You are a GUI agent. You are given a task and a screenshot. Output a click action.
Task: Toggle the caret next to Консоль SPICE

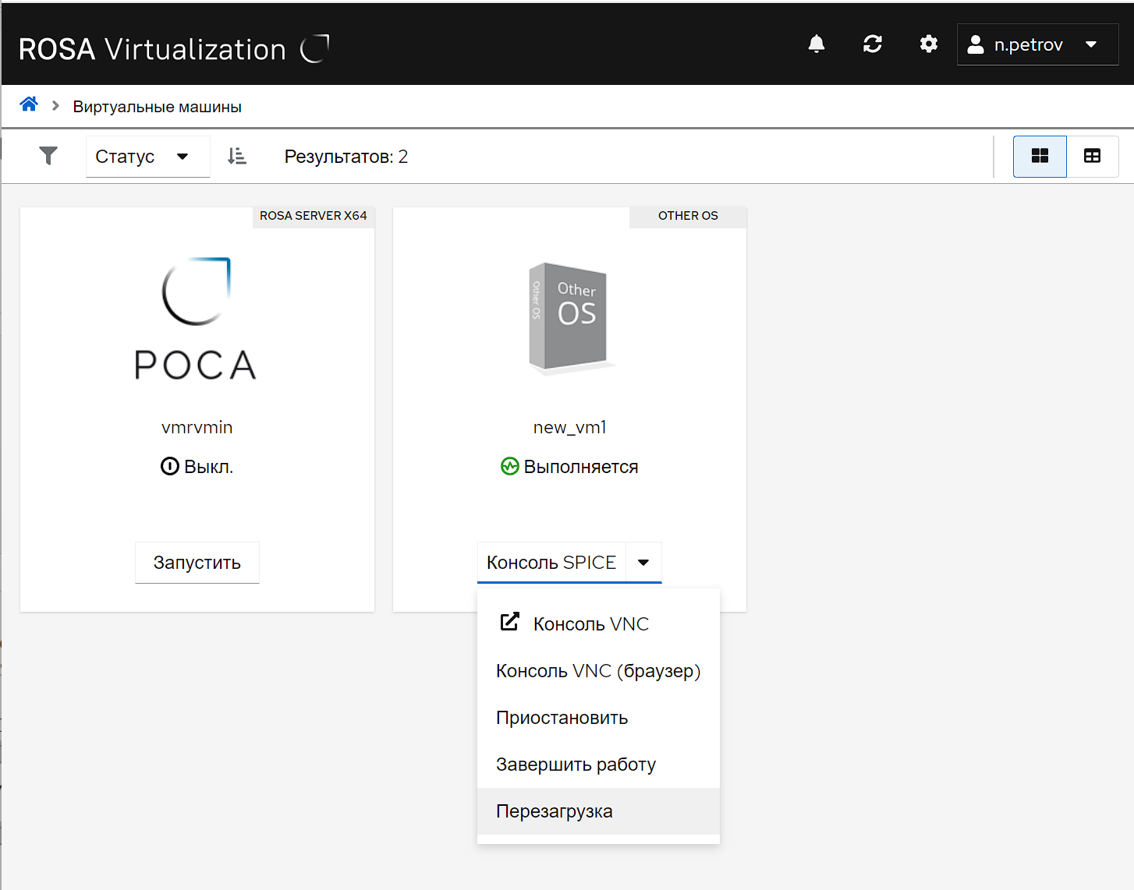(643, 563)
